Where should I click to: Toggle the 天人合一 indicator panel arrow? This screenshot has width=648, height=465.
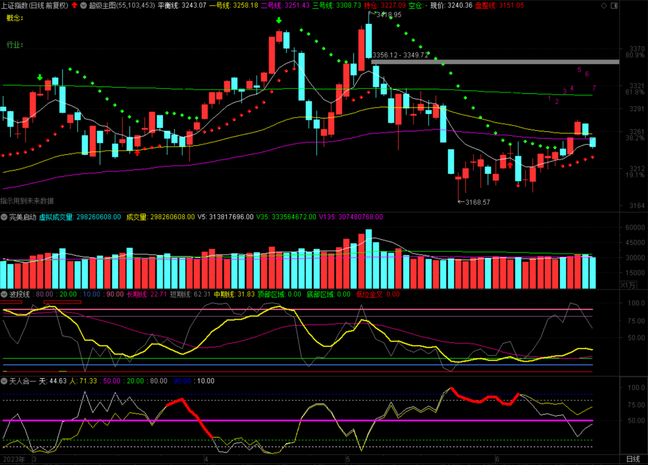(x=4, y=380)
